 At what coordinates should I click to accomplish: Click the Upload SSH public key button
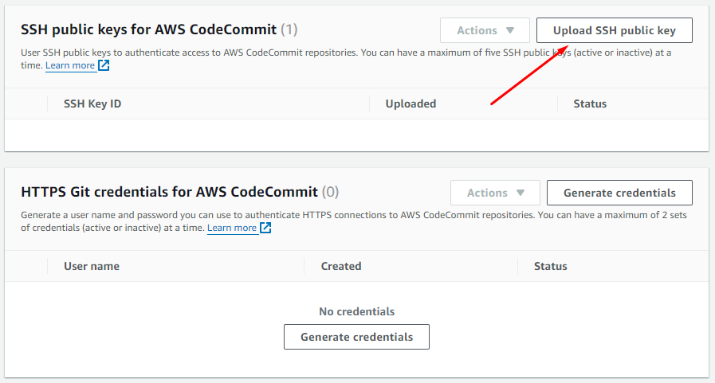point(614,30)
